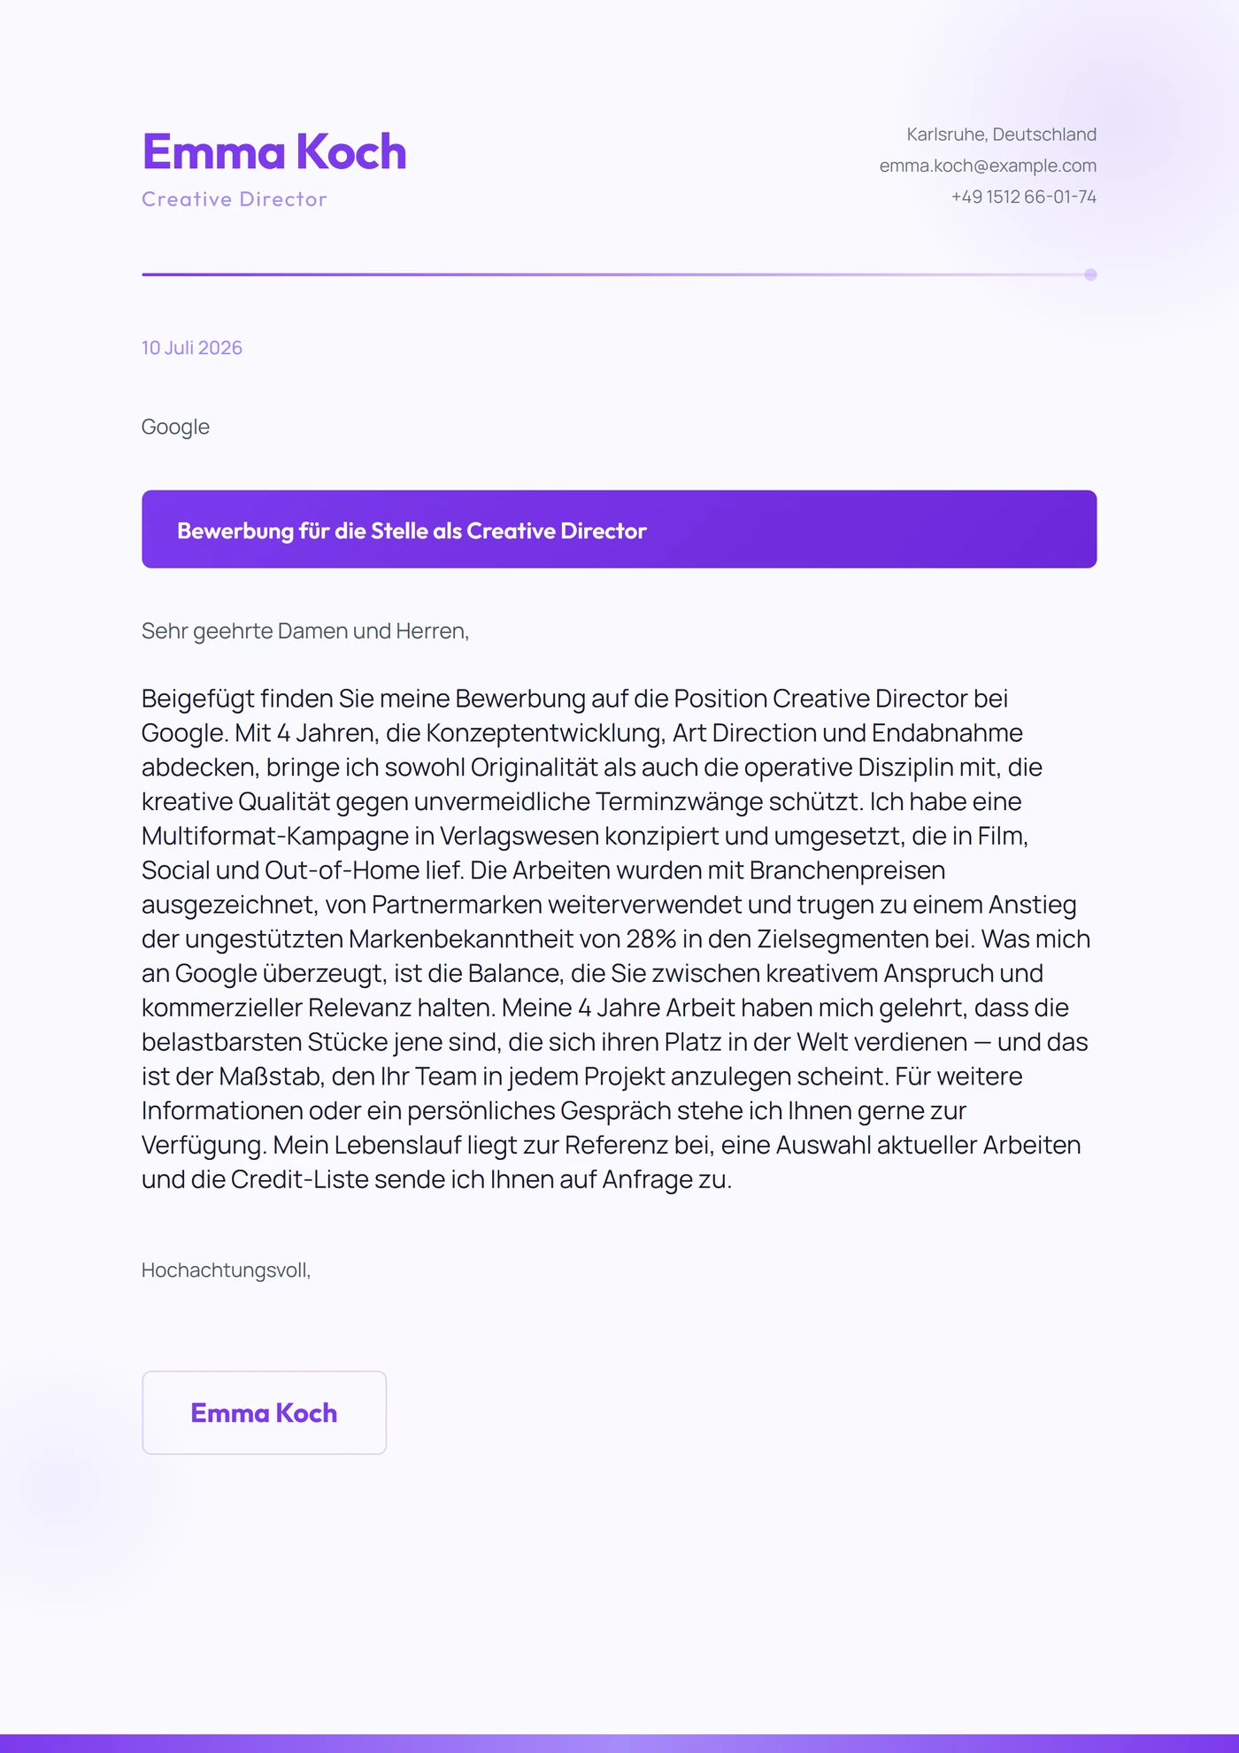Select the date 10 Juli 2026
This screenshot has width=1239, height=1753.
[x=192, y=348]
